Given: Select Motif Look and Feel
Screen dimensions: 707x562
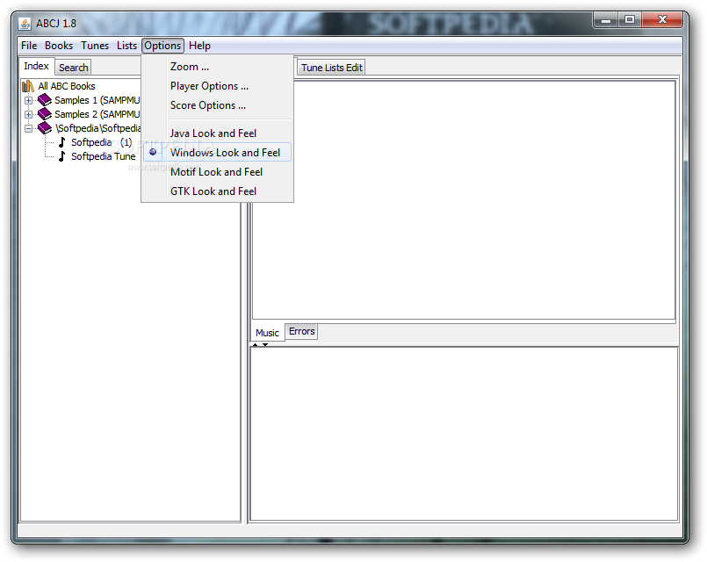Looking at the screenshot, I should (x=217, y=172).
